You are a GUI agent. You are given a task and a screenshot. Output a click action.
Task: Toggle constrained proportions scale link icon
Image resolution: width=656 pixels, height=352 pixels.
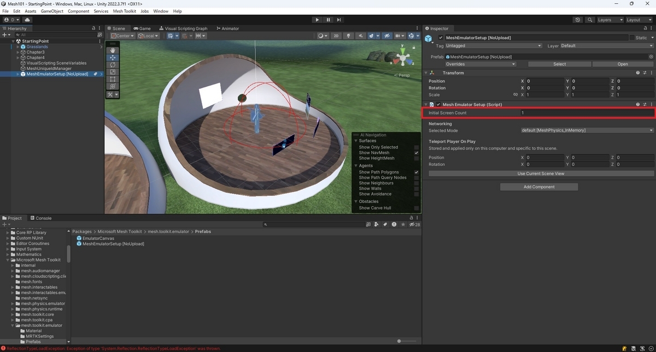[x=515, y=95]
